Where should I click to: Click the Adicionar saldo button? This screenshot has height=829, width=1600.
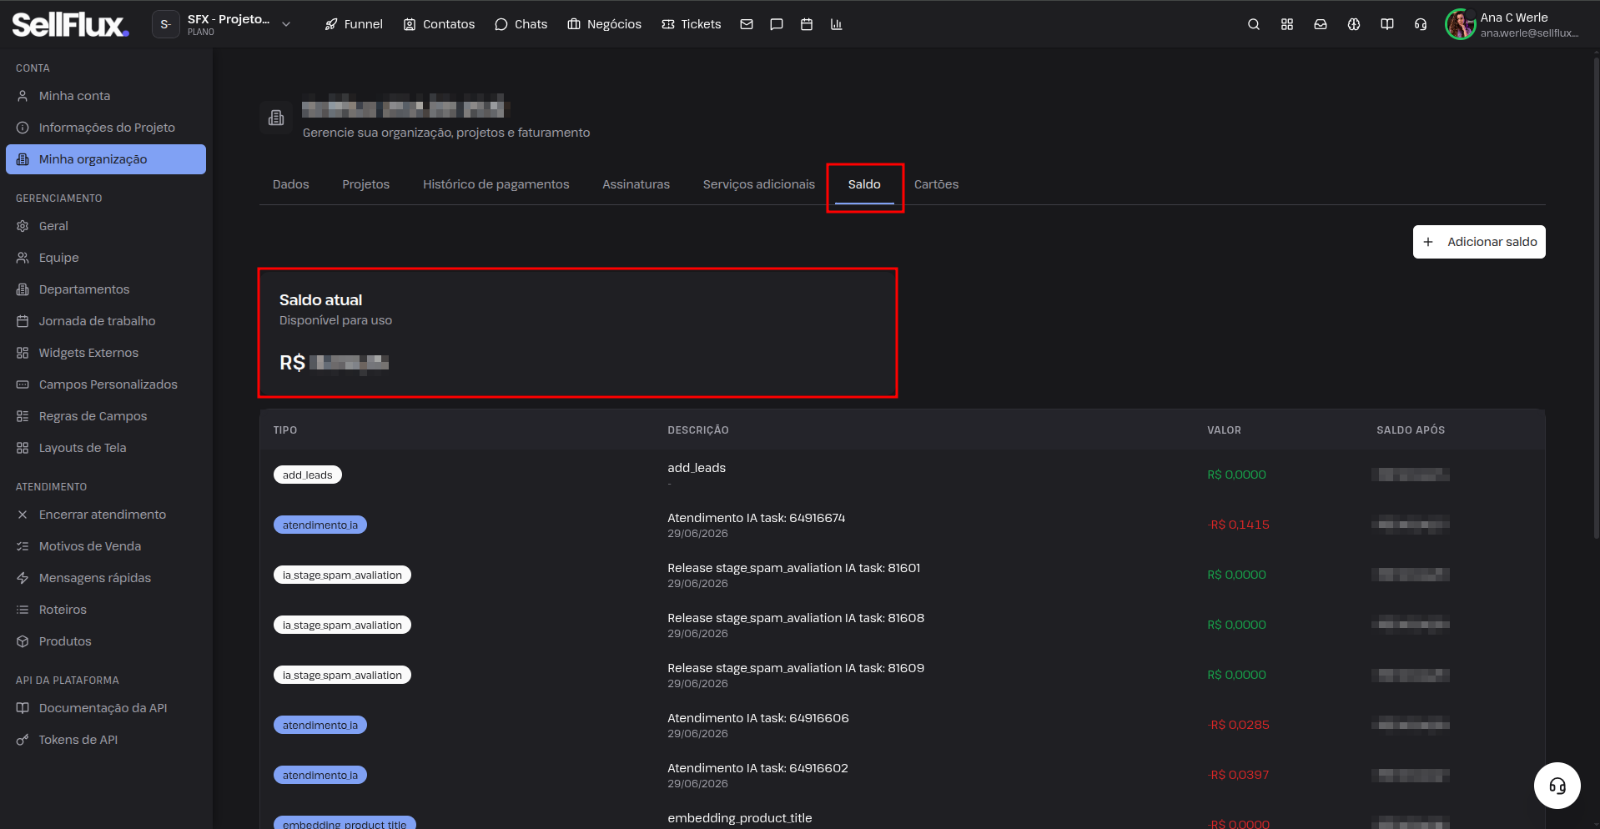1479,242
